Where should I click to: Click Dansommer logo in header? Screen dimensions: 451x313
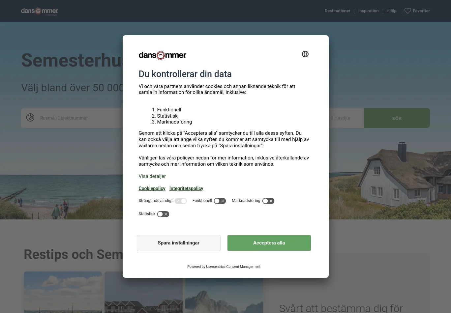coord(40,11)
